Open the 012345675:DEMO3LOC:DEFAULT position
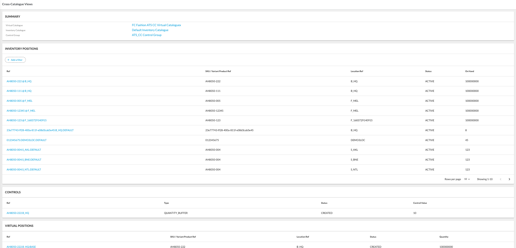Image resolution: width=516 pixels, height=248 pixels. coord(27,140)
